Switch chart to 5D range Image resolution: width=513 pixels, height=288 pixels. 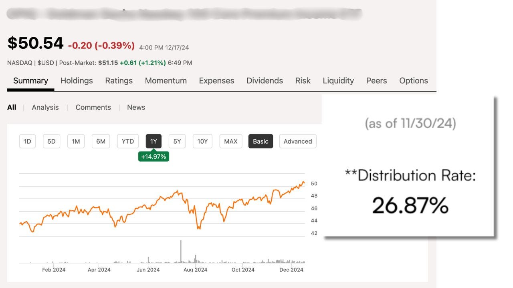[51, 141]
